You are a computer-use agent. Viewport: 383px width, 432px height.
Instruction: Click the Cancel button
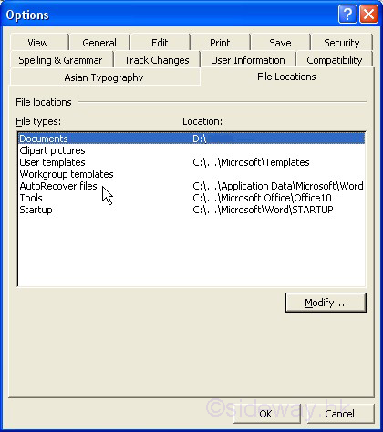coord(340,414)
